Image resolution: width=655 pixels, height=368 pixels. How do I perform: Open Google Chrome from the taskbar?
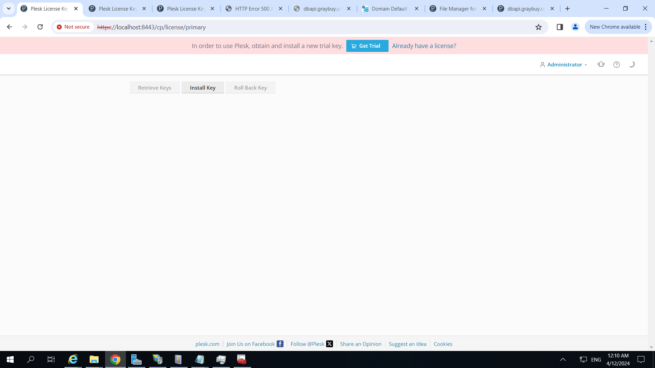(x=115, y=359)
